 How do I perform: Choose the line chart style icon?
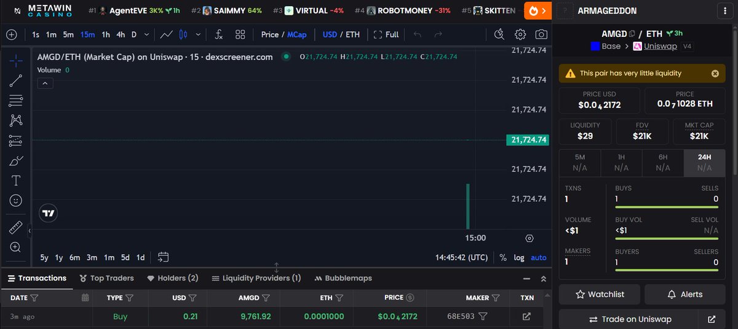[166, 34]
